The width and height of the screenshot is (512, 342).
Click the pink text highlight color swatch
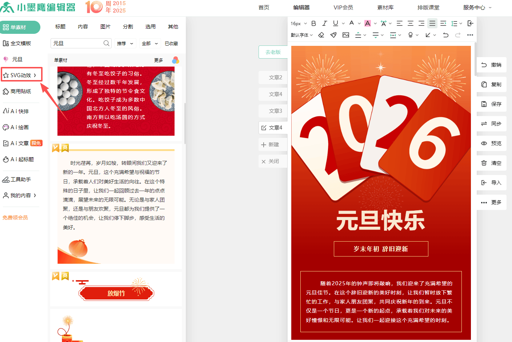pos(368,23)
